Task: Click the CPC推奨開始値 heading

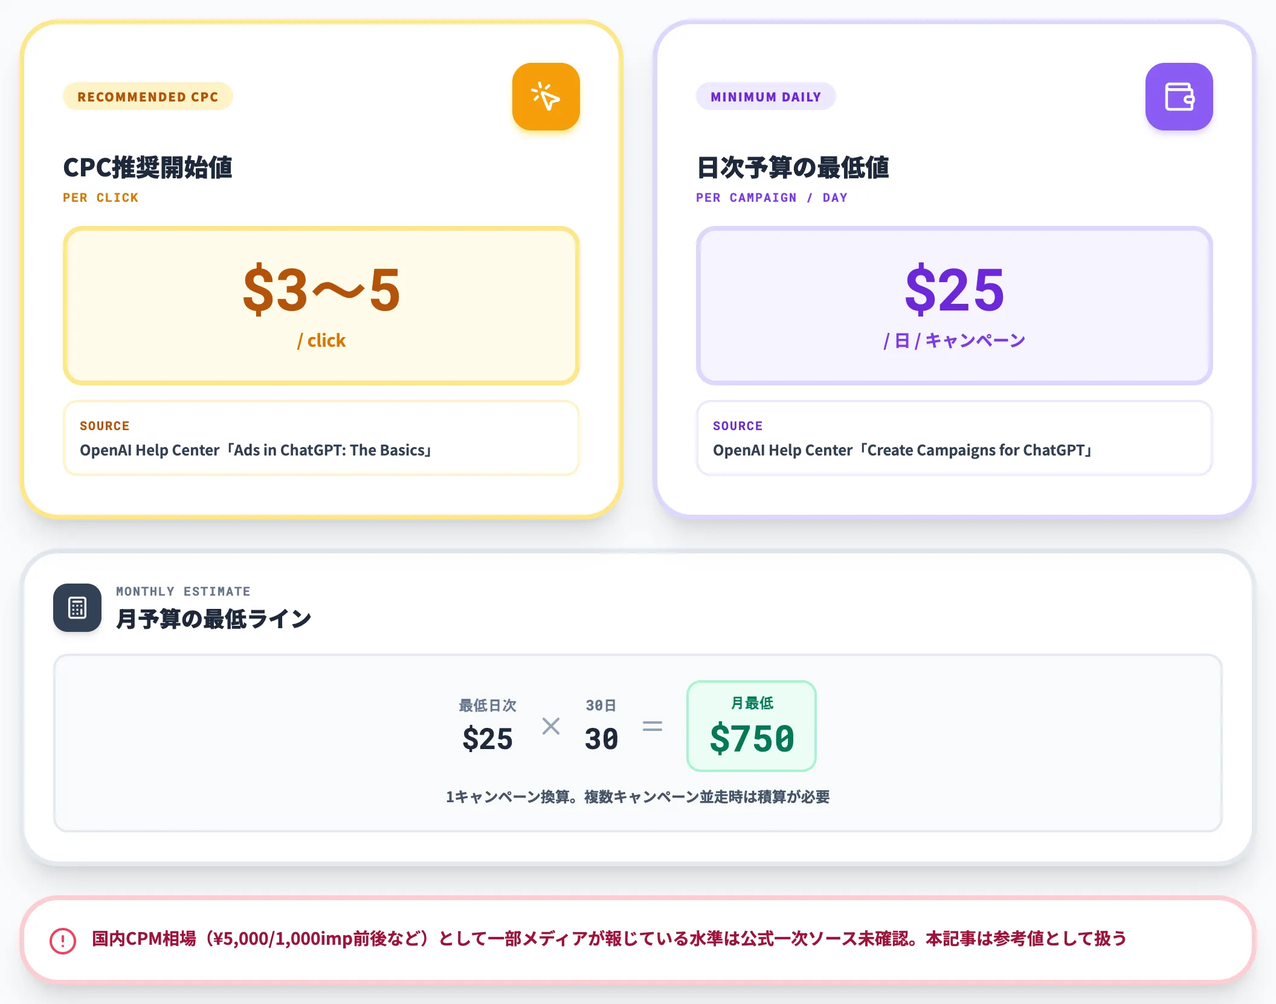Action: [147, 167]
